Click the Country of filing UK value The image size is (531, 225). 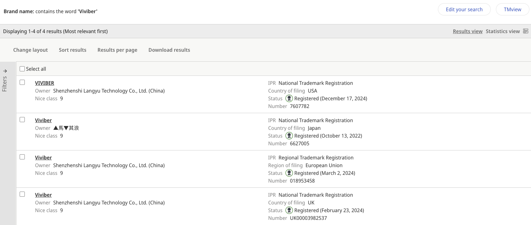[311, 203]
